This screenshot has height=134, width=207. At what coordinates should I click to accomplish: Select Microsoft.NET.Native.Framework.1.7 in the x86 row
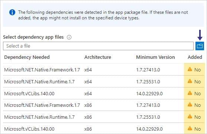click(42, 105)
